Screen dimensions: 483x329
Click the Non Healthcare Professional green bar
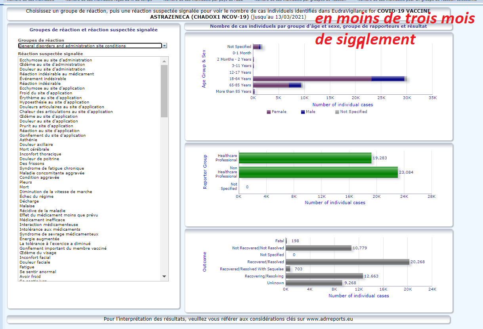click(x=318, y=172)
